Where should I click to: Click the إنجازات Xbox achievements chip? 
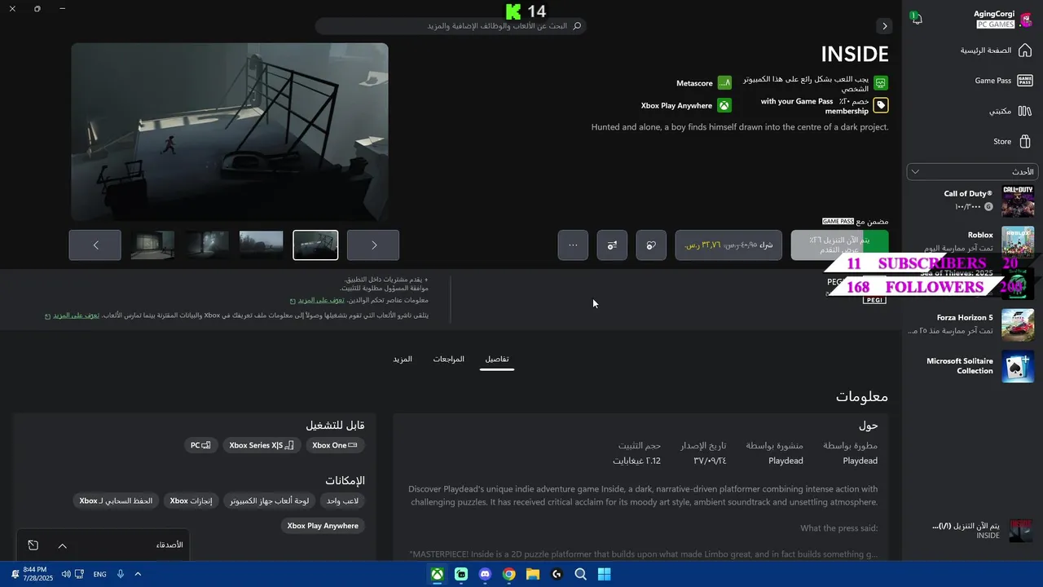[191, 501]
